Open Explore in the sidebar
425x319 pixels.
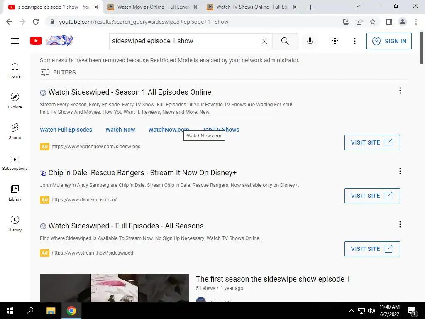point(15,101)
